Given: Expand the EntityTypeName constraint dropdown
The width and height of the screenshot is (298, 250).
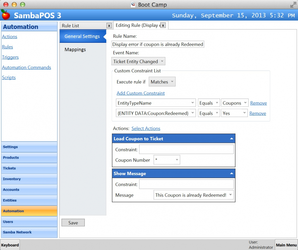Looking at the screenshot, I should coord(156,103).
